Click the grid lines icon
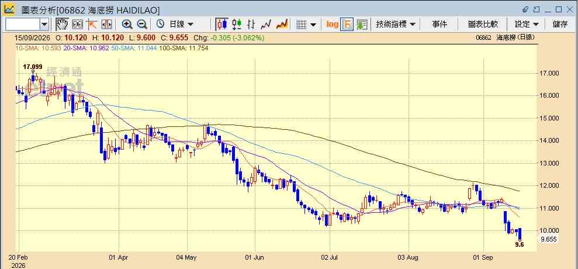The height and width of the screenshot is (269, 578). click(x=302, y=25)
